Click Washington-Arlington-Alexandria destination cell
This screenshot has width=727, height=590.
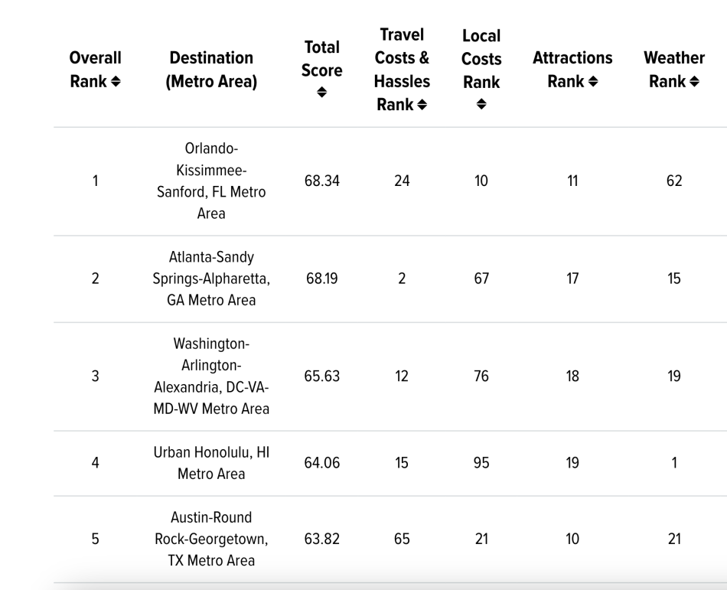[x=211, y=376]
